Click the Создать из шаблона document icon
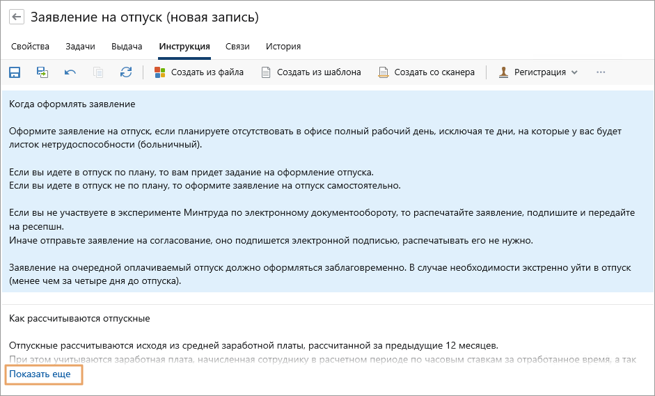655x396 pixels. (266, 72)
